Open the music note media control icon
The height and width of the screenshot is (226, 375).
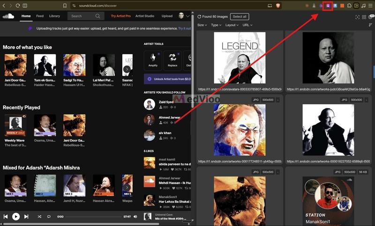coord(364,6)
